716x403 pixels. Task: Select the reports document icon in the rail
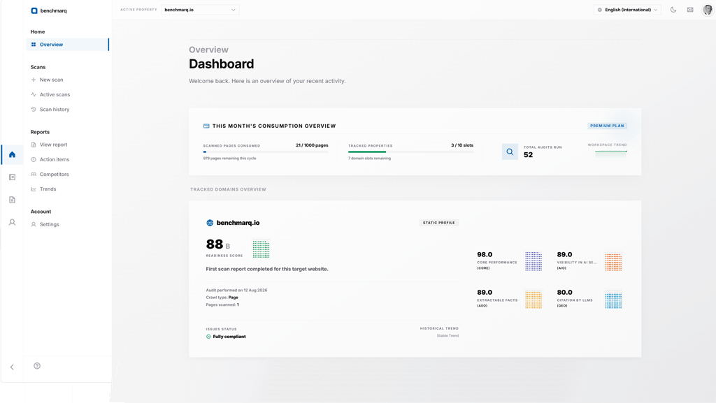pos(13,200)
